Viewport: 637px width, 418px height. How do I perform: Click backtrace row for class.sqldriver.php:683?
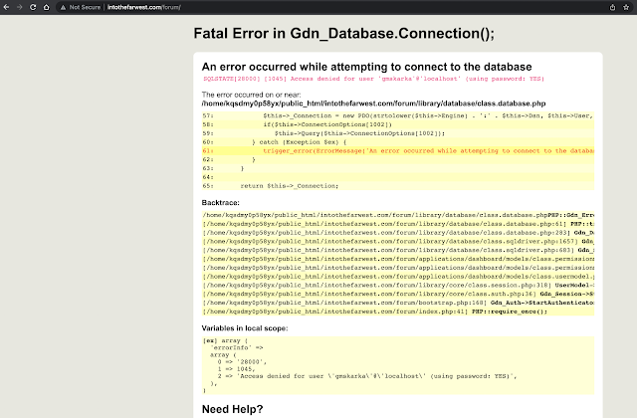click(x=398, y=250)
